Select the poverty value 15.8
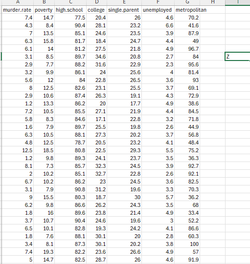 (x=44, y=41)
